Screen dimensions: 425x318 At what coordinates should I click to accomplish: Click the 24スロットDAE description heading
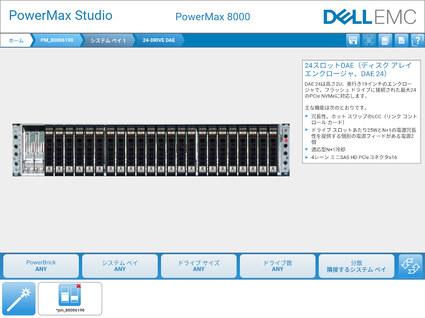(358, 70)
